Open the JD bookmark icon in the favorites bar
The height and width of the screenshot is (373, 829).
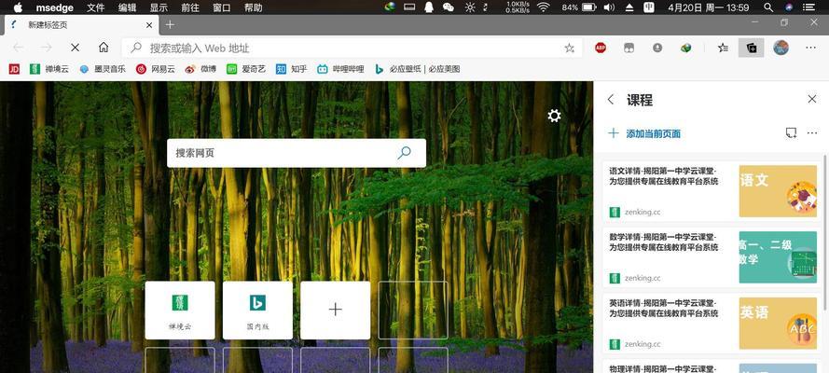tap(14, 69)
